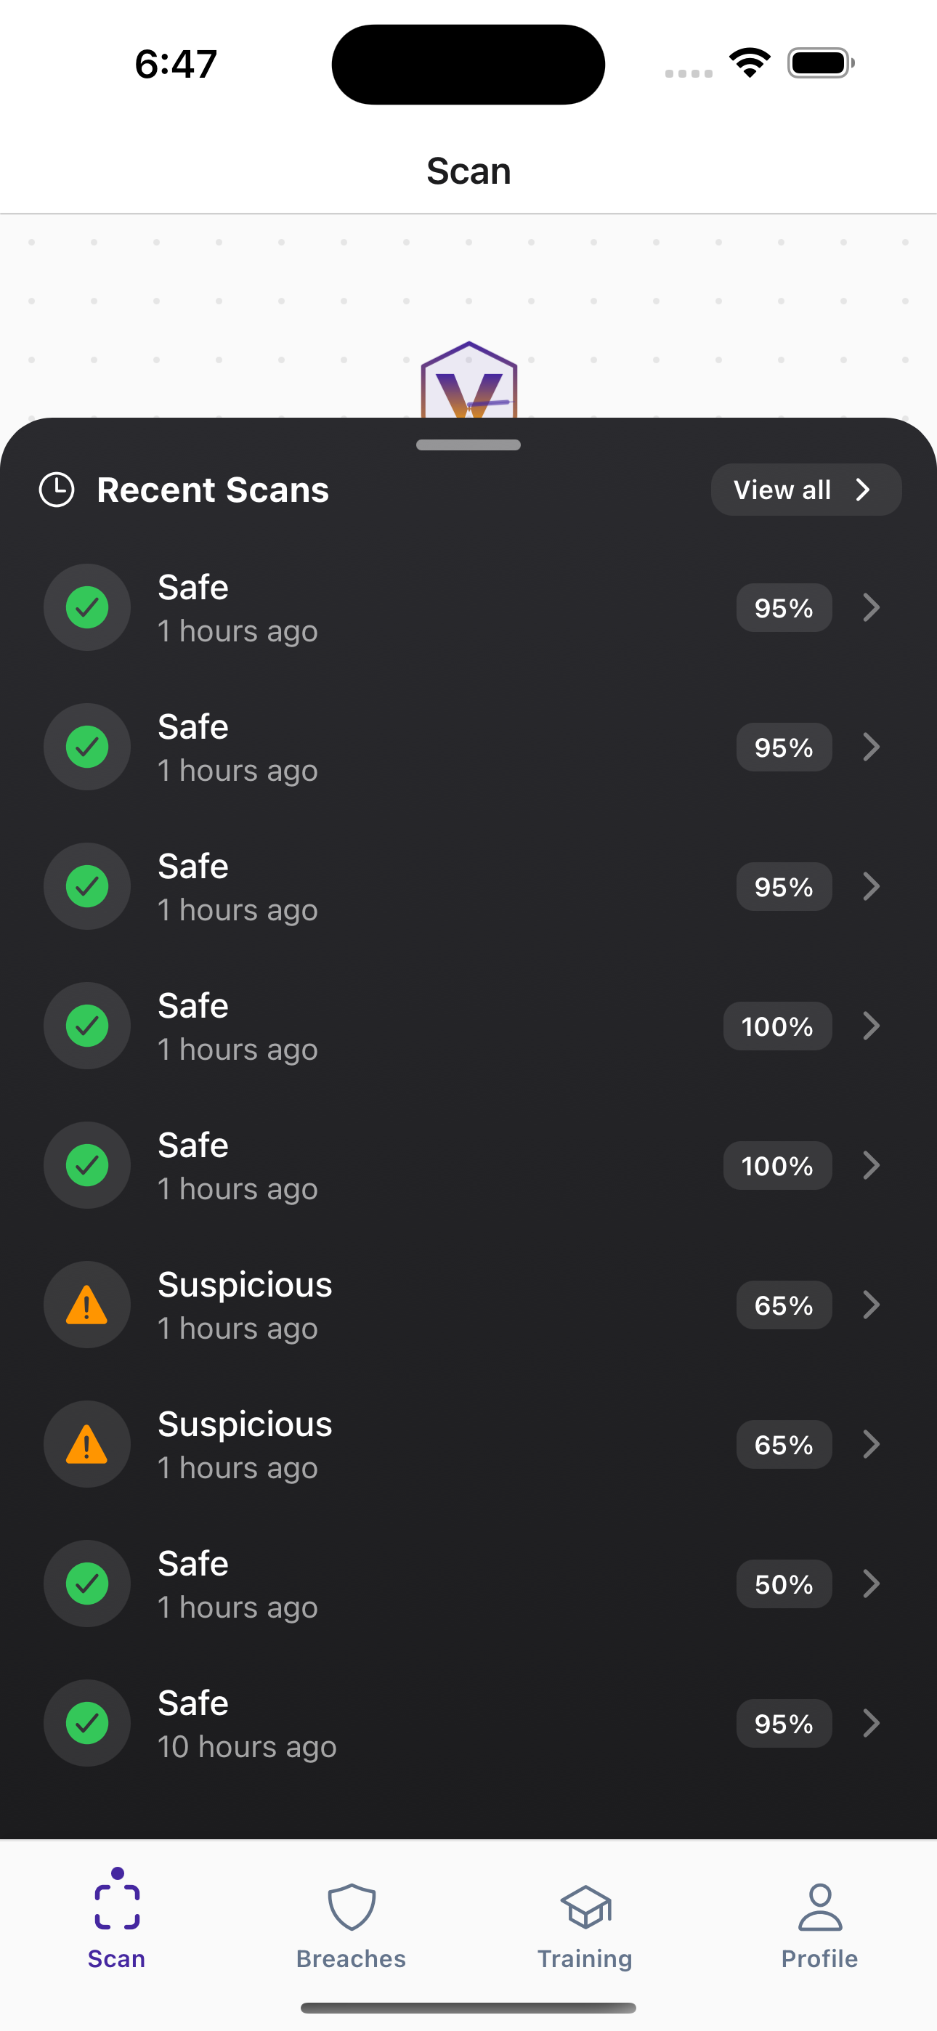
Task: Tap the first orange warning triangle icon
Action: coord(86,1305)
